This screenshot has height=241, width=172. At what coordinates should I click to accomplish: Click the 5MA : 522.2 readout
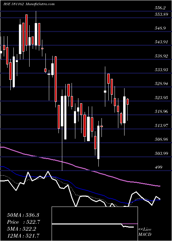coord(21,229)
